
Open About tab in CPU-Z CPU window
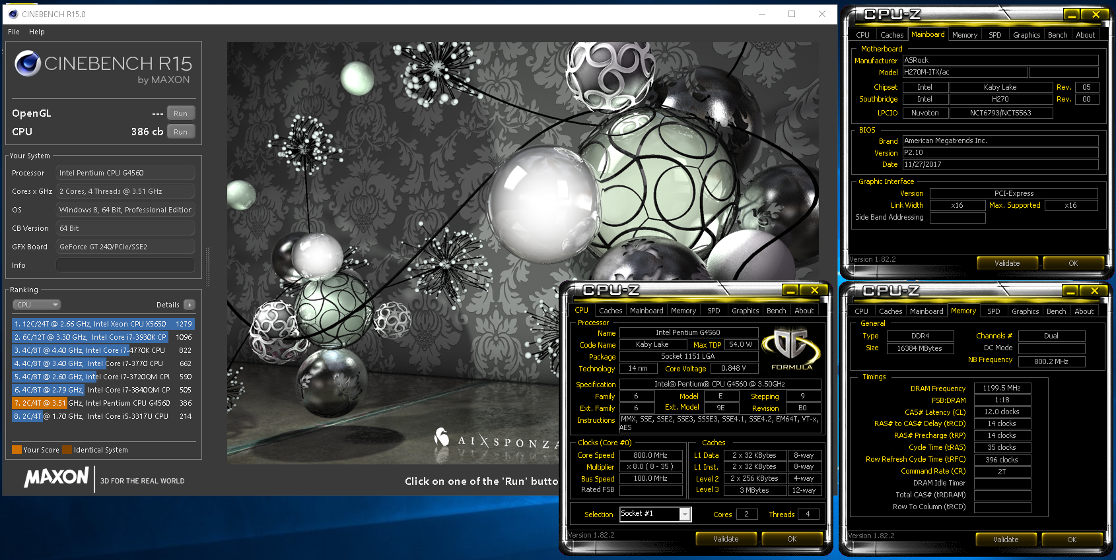coord(804,311)
